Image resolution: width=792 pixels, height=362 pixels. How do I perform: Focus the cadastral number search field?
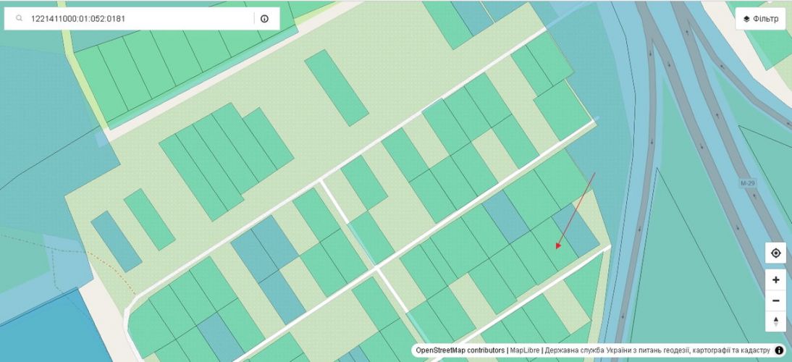(138, 19)
